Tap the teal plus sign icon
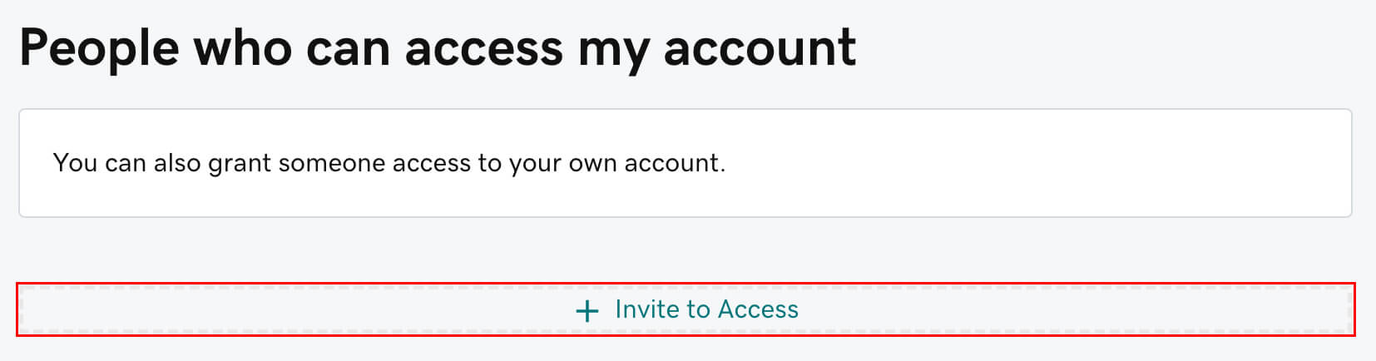Screen dimensions: 1376x361 [x=587, y=311]
